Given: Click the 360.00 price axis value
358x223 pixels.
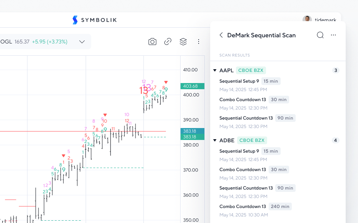Looking at the screenshot, I should pyautogui.click(x=191, y=195).
